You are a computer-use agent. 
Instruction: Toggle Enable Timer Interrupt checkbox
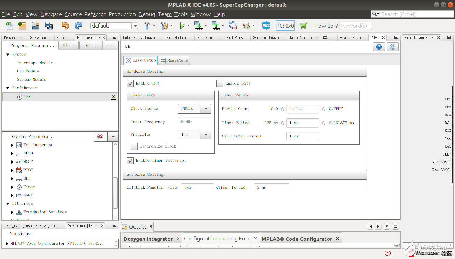(130, 160)
